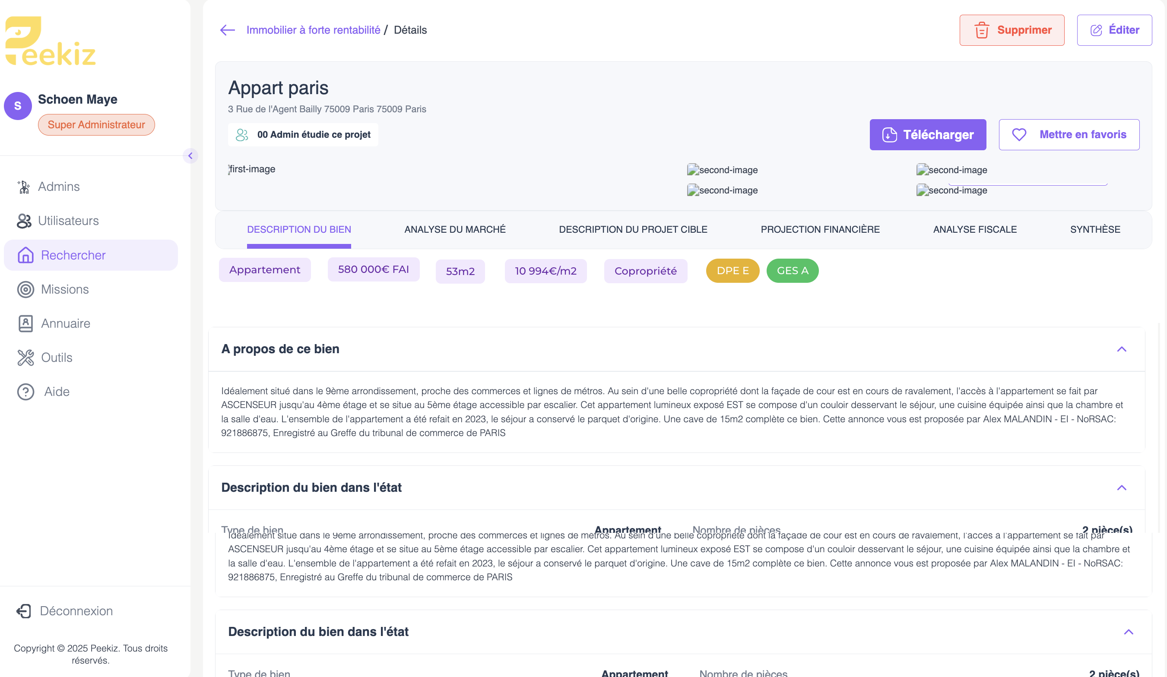Click the Missions target icon
The width and height of the screenshot is (1167, 677).
tap(25, 289)
